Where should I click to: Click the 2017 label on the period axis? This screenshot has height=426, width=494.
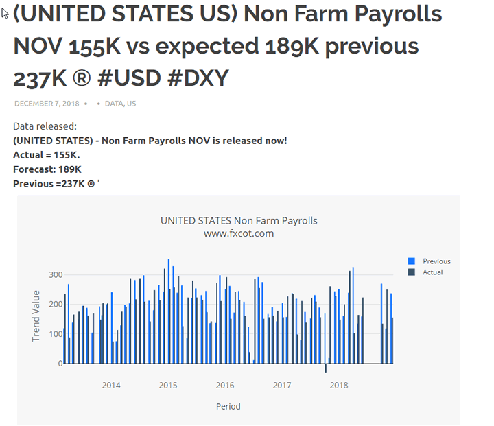point(282,386)
